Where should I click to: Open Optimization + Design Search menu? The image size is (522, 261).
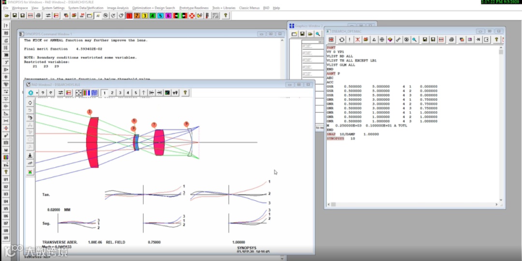pyautogui.click(x=154, y=8)
